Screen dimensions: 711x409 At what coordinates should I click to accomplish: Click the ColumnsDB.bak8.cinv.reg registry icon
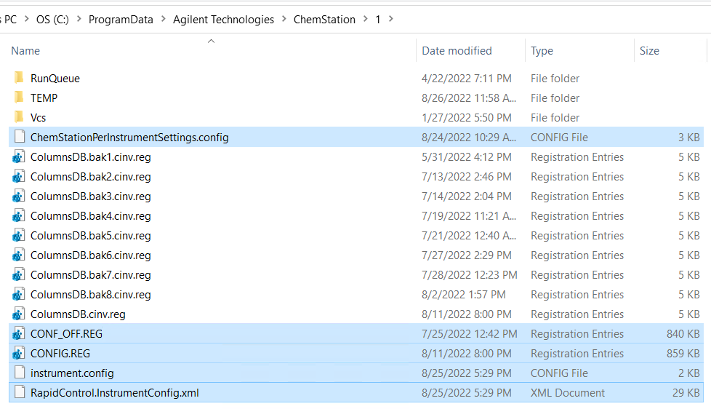pyautogui.click(x=18, y=294)
